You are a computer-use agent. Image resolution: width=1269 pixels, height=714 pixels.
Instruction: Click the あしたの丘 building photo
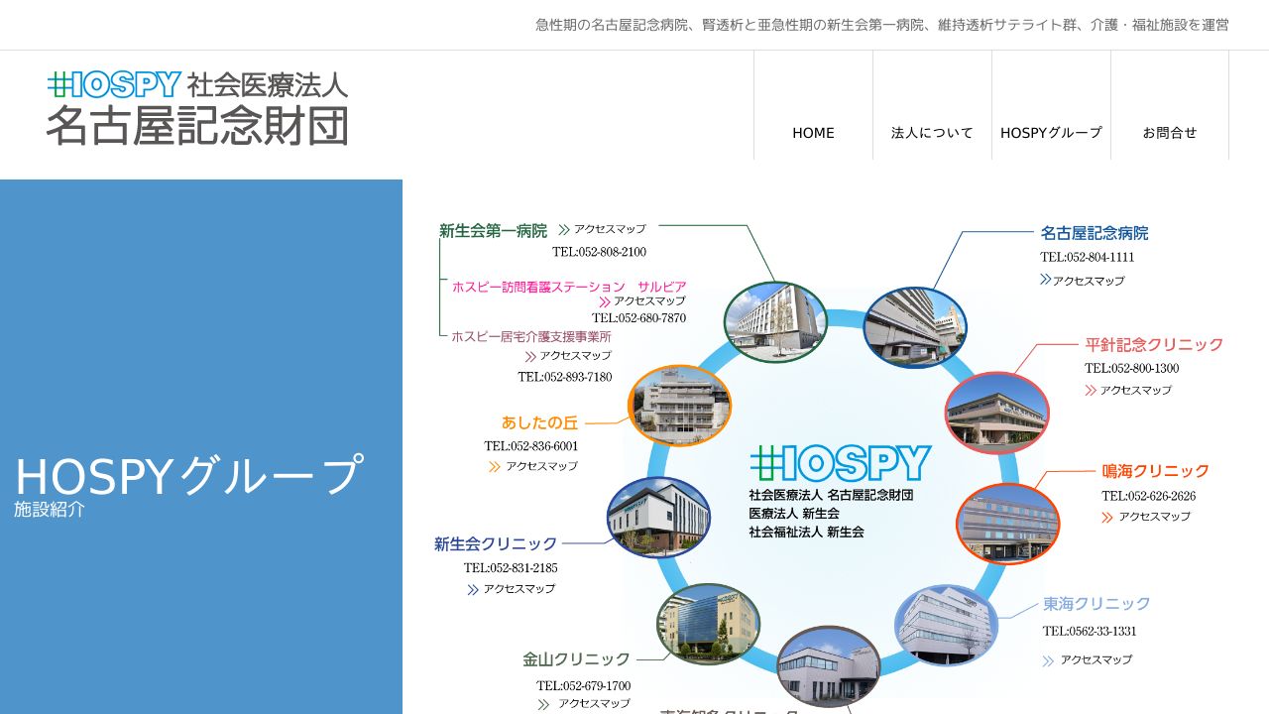(680, 405)
